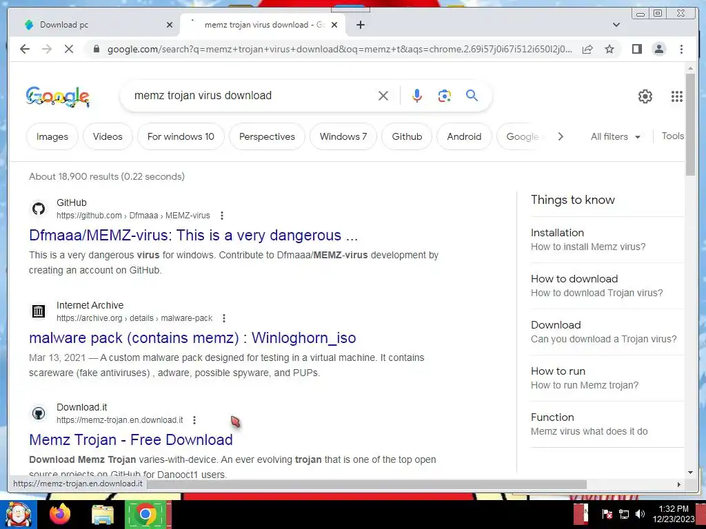Expand How to run section
This screenshot has width=706, height=529.
pyautogui.click(x=607, y=378)
